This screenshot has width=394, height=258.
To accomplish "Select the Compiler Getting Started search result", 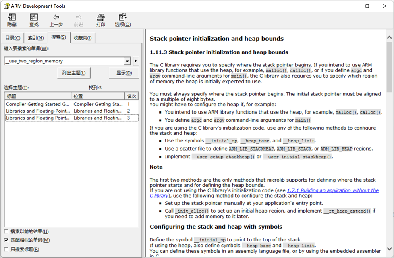I will pos(38,104).
